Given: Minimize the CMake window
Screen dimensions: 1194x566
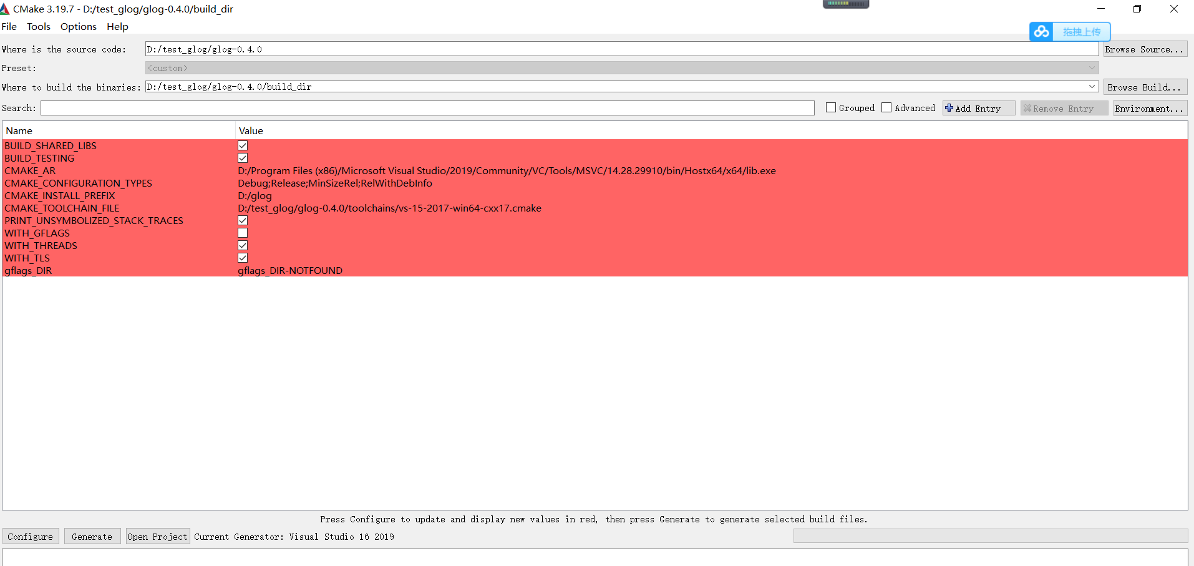Looking at the screenshot, I should (x=1101, y=9).
